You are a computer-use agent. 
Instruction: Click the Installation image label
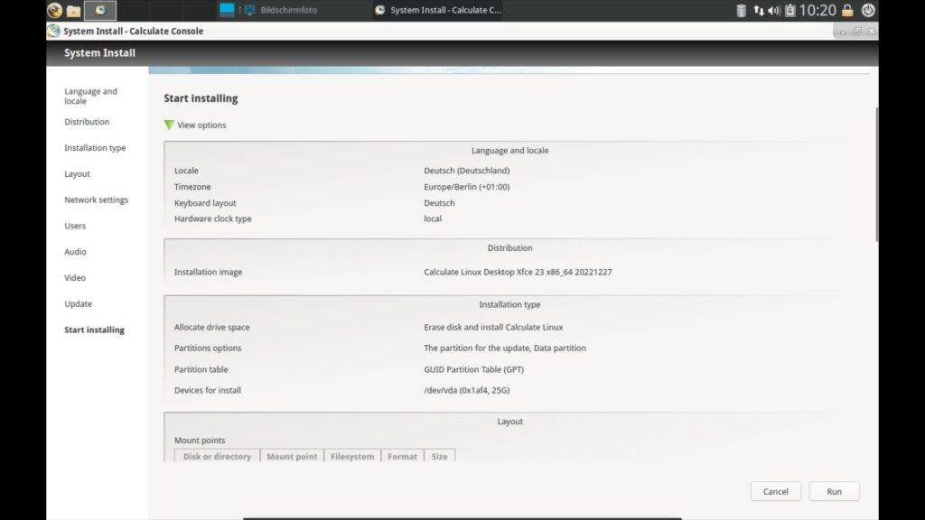tap(209, 272)
